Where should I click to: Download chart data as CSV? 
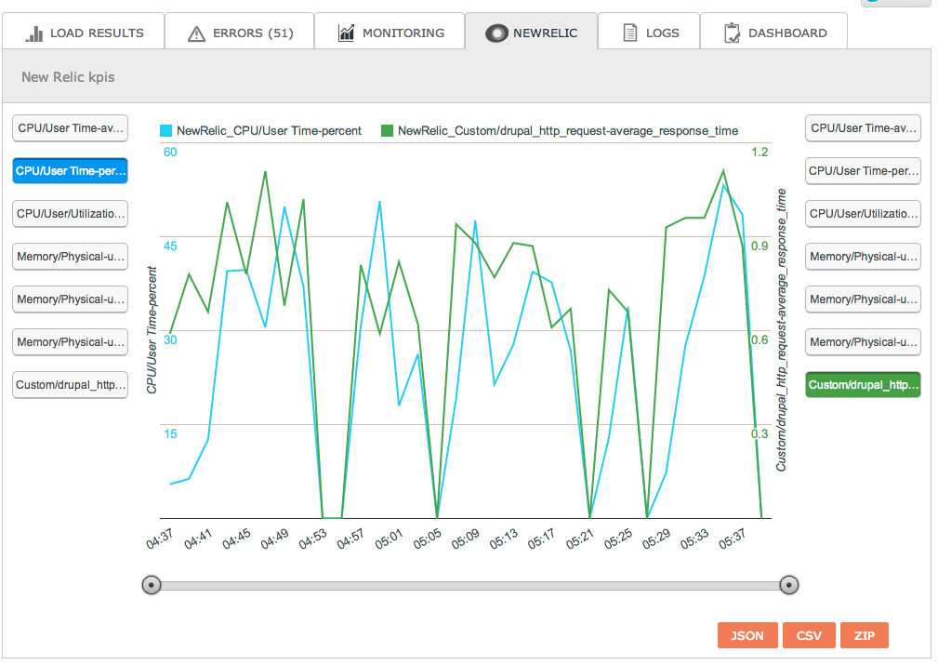pyautogui.click(x=809, y=635)
